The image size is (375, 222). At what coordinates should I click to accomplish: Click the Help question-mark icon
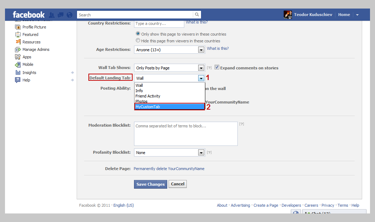click(x=18, y=80)
